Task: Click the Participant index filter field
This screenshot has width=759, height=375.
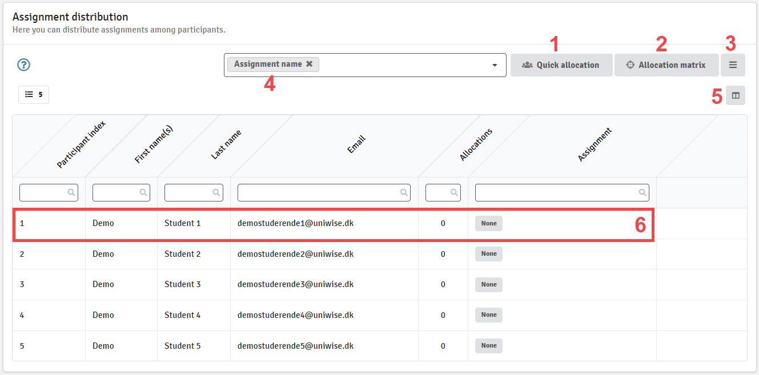Action: click(49, 192)
